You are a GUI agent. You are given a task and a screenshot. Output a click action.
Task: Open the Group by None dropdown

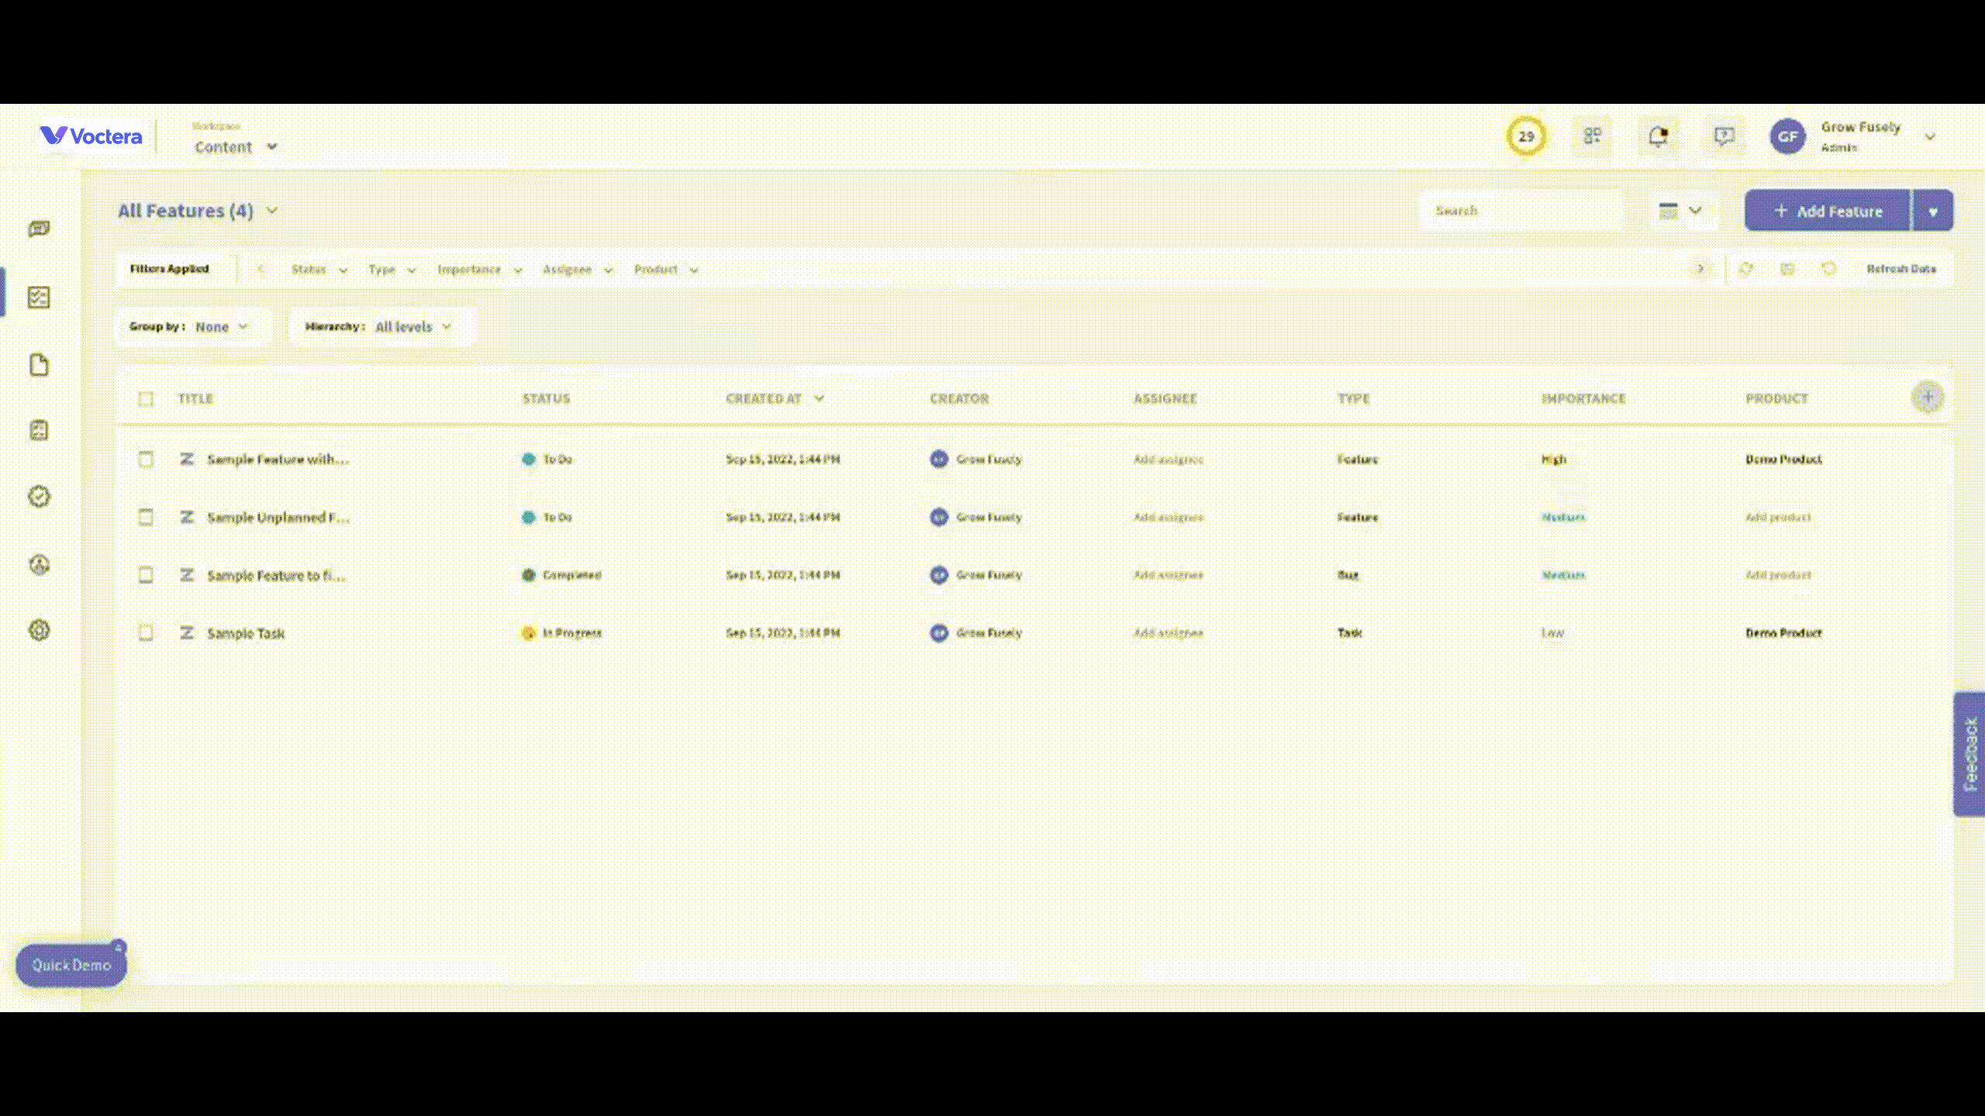coord(191,327)
